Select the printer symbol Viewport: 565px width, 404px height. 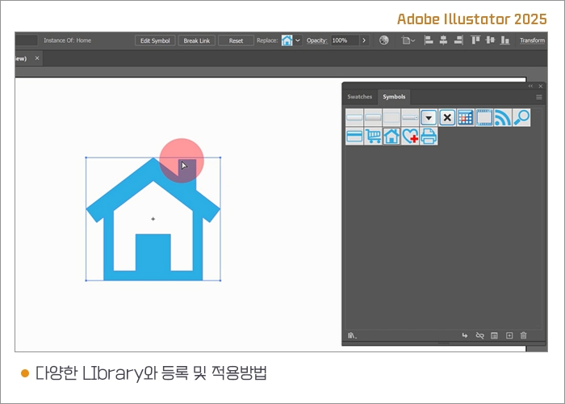(429, 137)
